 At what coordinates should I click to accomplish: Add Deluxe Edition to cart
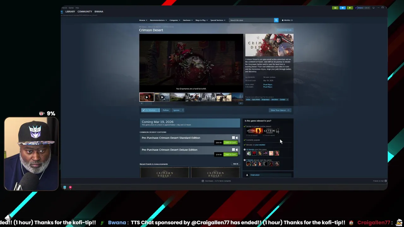230,154
